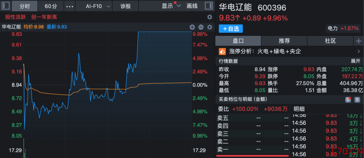Click the 14:56 trade row with 4万
Viewport: 364px width, 158px height.
click(x=327, y=139)
